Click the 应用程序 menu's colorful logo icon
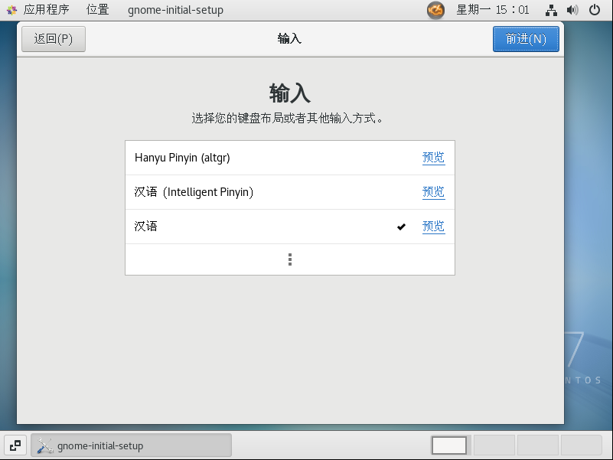Viewport: 613px width, 460px height. click(11, 10)
